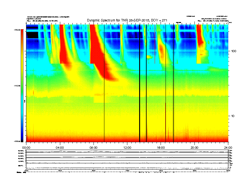
Task: Click the -130.00 color scale label
Action: (17, 29)
